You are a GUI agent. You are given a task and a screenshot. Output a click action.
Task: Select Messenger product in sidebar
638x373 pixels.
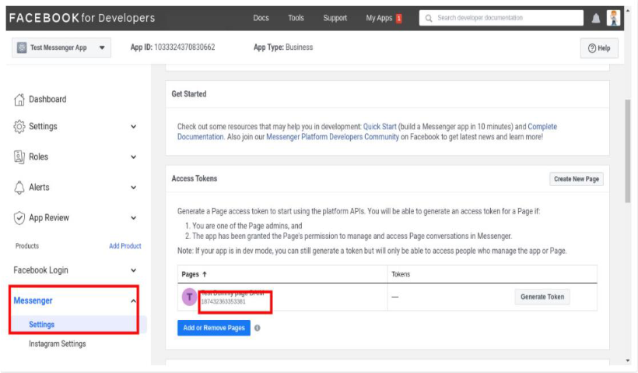coord(33,301)
